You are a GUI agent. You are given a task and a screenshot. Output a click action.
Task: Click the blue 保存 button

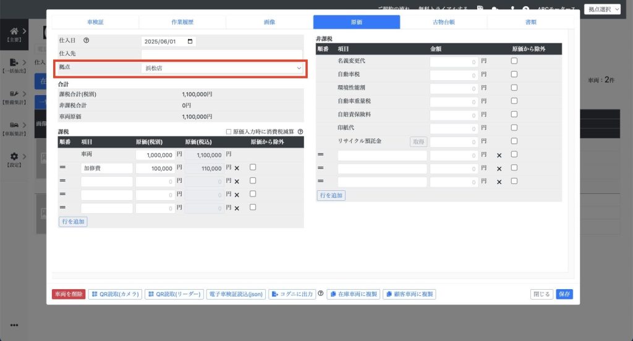[x=564, y=294]
